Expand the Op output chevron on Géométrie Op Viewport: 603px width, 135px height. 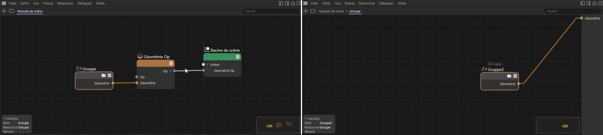pyautogui.click(x=171, y=71)
